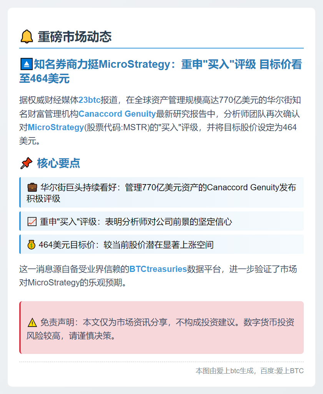Follow the bold blue MicroStrategy link in the intro paragraph

coord(56,127)
